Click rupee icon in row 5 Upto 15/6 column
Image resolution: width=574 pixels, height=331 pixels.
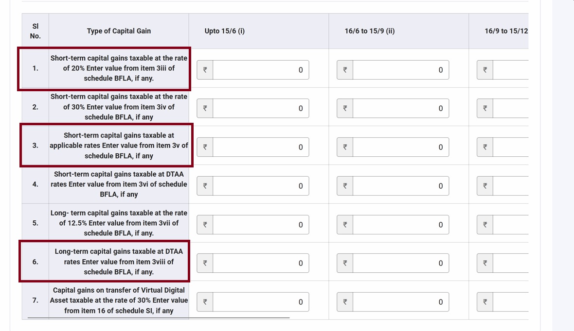pyautogui.click(x=205, y=224)
